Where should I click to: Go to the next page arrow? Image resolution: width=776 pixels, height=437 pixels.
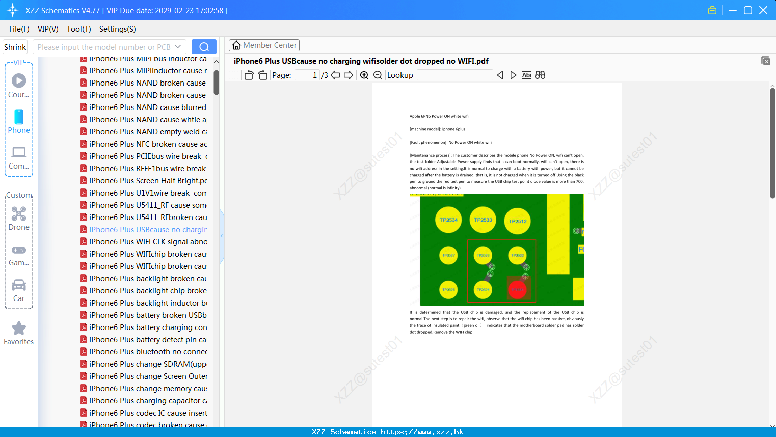(x=349, y=75)
